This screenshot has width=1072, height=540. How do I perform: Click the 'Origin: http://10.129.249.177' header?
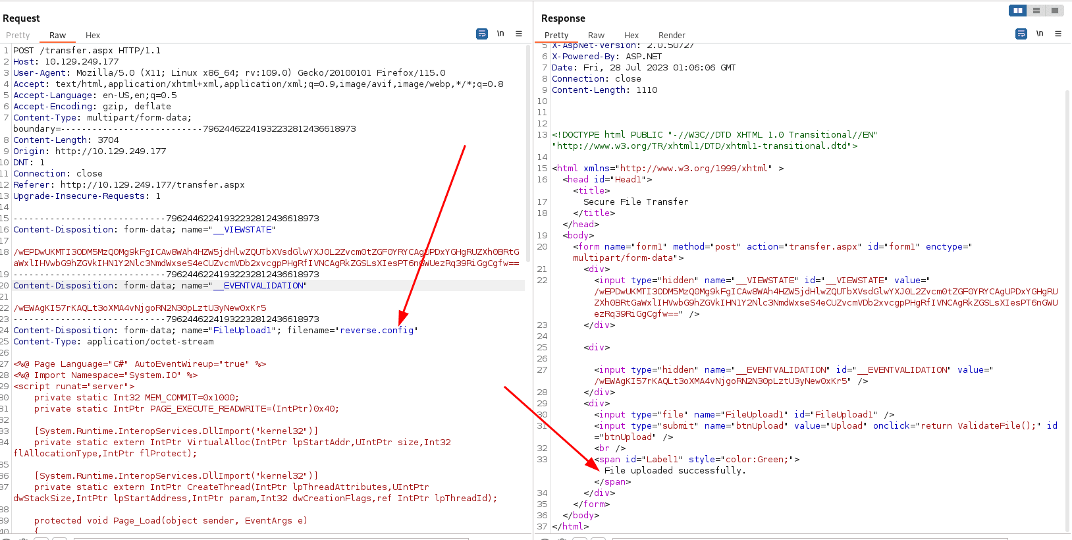[x=90, y=151]
